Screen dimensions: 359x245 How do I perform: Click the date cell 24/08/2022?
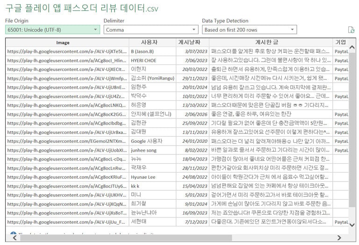[x=193, y=177]
